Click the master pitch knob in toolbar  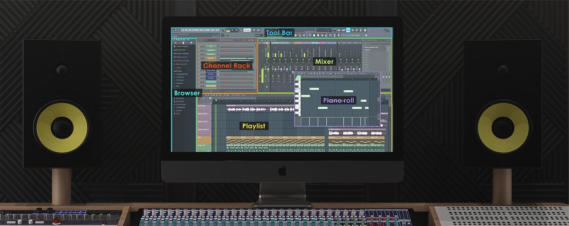pos(222,35)
